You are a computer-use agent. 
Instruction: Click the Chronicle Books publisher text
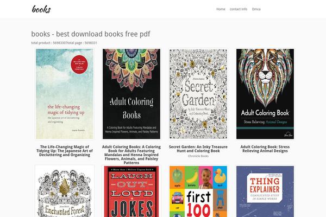[198, 156]
